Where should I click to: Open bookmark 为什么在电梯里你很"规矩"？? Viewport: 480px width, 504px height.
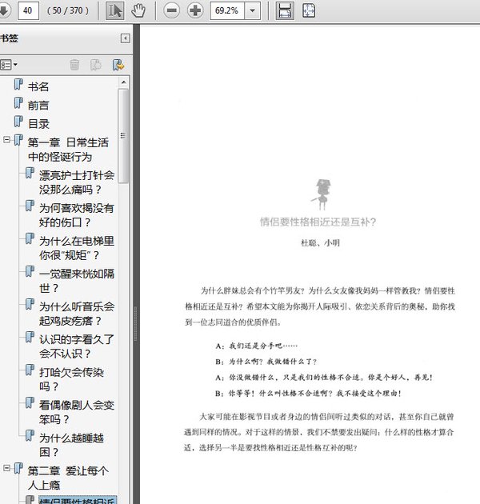[77, 248]
